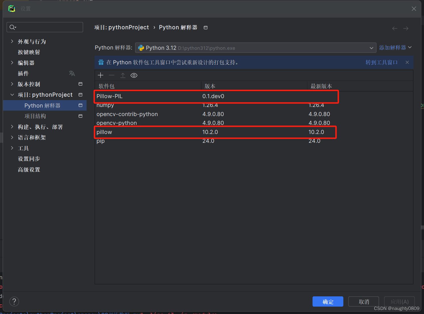Expand the 外观与行为 section

12,42
